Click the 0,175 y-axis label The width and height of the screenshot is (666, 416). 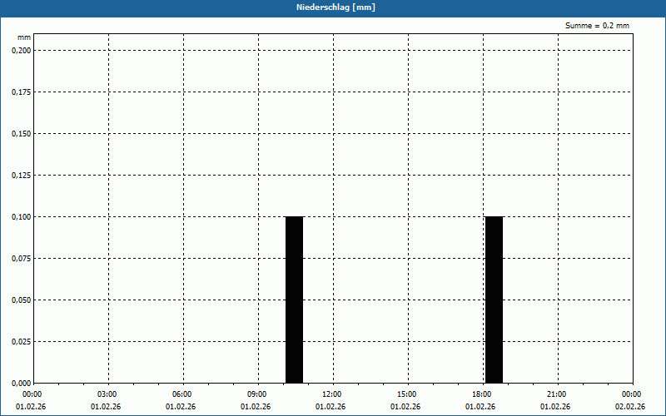22,92
